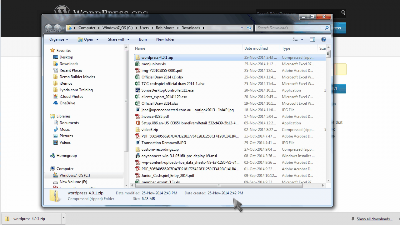Expand the Organize dropdown
The image size is (400, 225).
coord(59,39)
